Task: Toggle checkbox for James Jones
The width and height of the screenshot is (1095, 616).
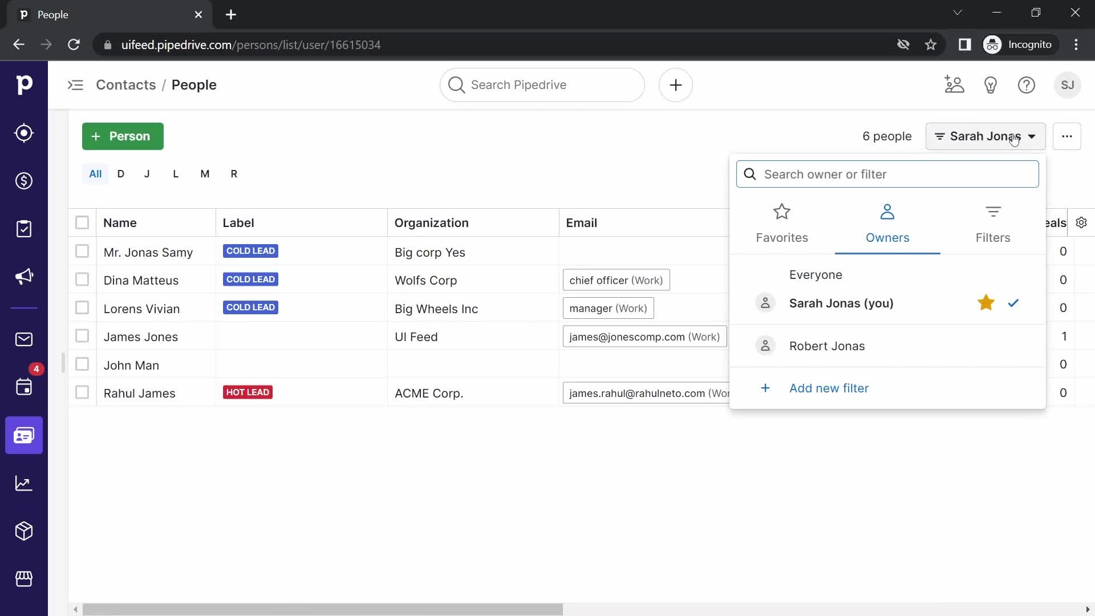Action: point(82,336)
